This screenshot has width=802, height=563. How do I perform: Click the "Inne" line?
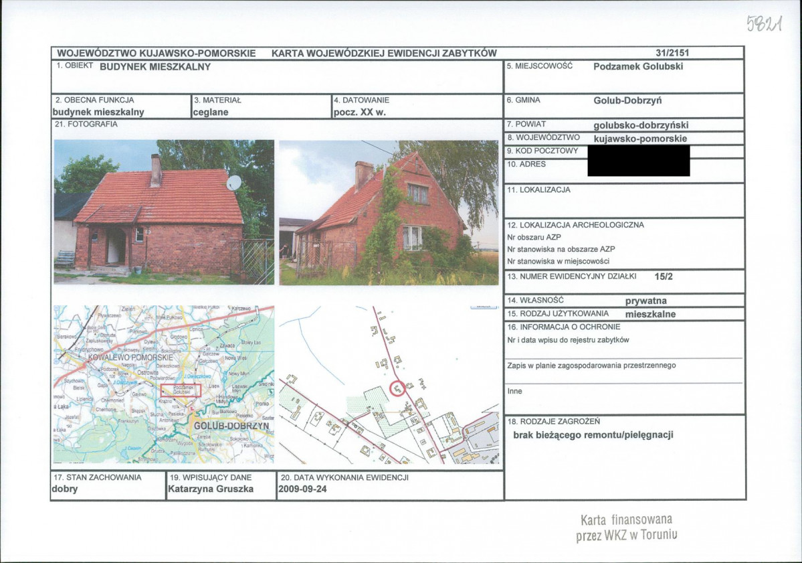tap(514, 391)
